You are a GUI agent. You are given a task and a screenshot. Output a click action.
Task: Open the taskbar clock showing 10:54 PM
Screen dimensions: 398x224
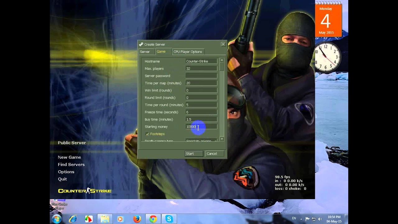(x=334, y=219)
